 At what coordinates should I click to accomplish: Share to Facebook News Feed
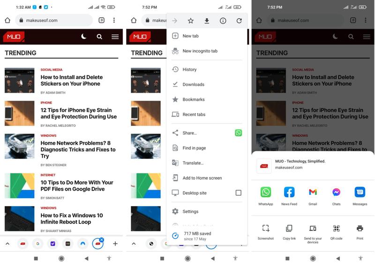(289, 196)
